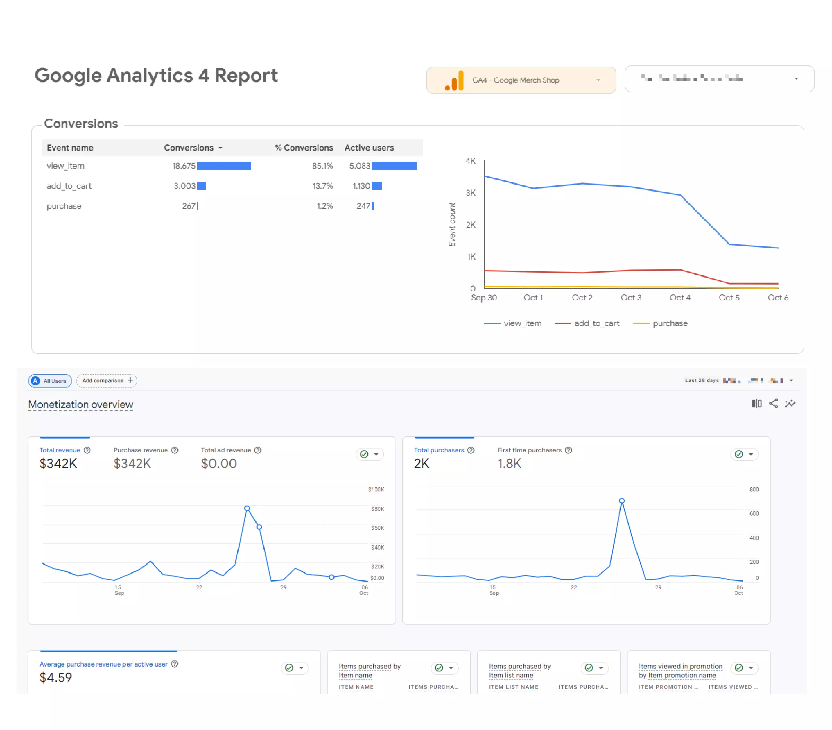Click the 18,675 conversions value
The image size is (832, 730).
coord(184,166)
